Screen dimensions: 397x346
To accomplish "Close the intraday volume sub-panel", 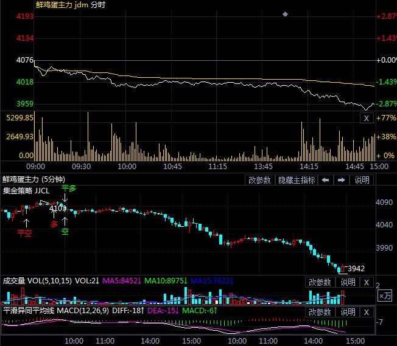I will 366,119.
